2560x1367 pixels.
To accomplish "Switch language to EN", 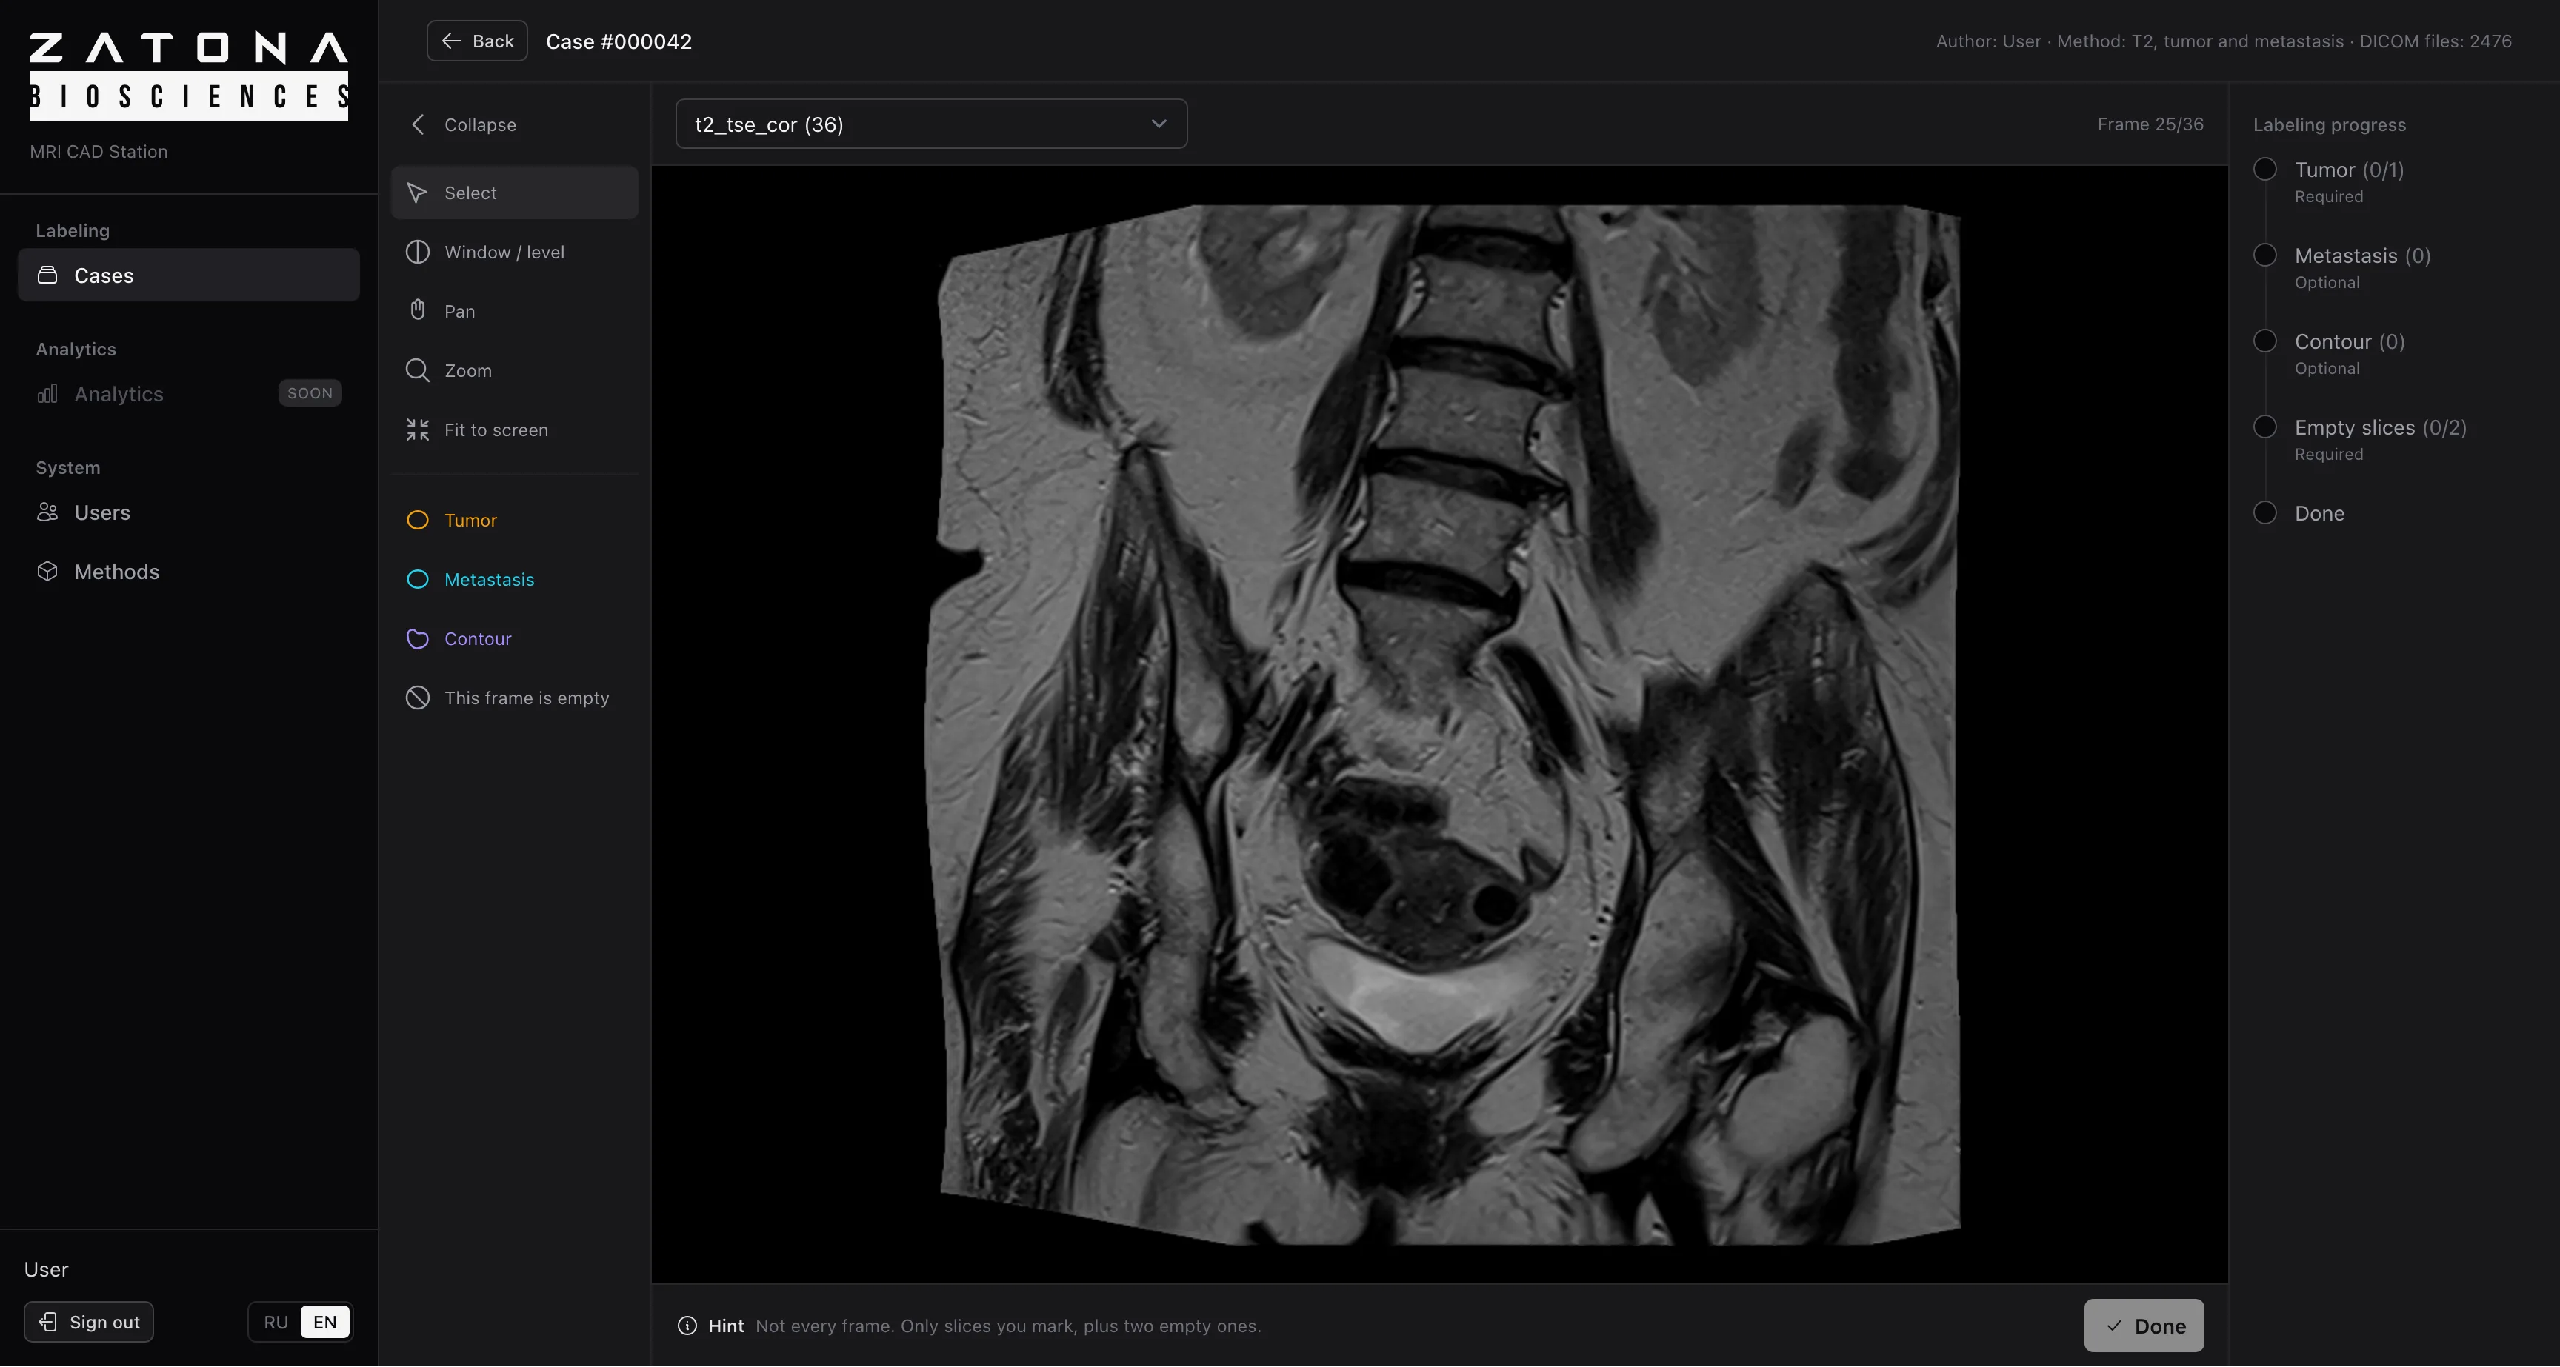I will pyautogui.click(x=325, y=1323).
